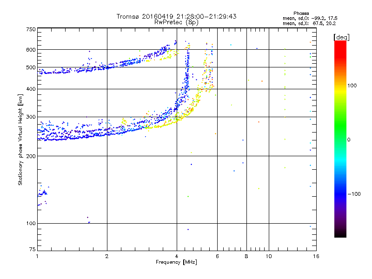Click x-axis tick label '4'
The width and height of the screenshot is (372, 279).
tap(177, 256)
